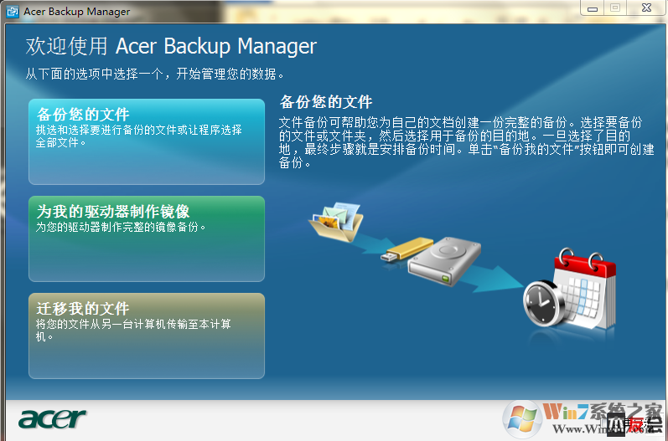Choose 为我的驱动器制作镜像 drive image option
668x441 pixels.
pos(147,238)
